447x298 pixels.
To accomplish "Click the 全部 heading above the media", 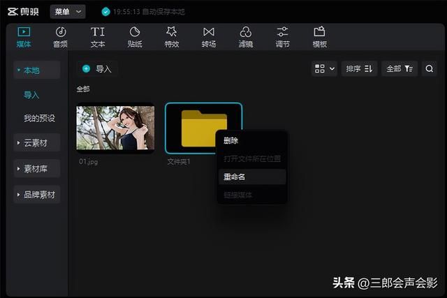I will 83,89.
